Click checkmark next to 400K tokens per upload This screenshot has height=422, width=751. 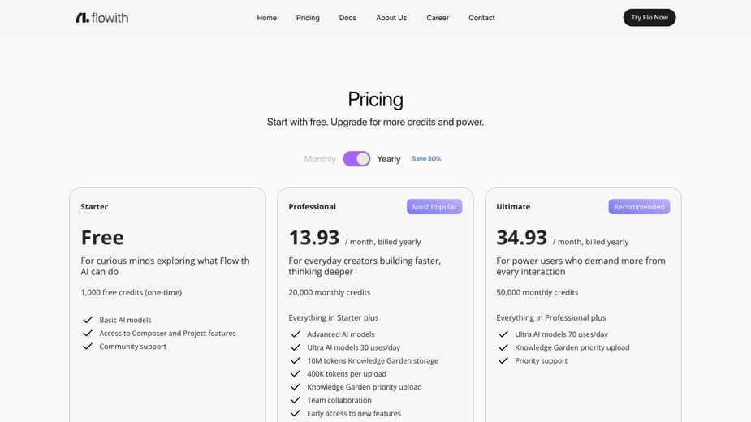(x=295, y=373)
